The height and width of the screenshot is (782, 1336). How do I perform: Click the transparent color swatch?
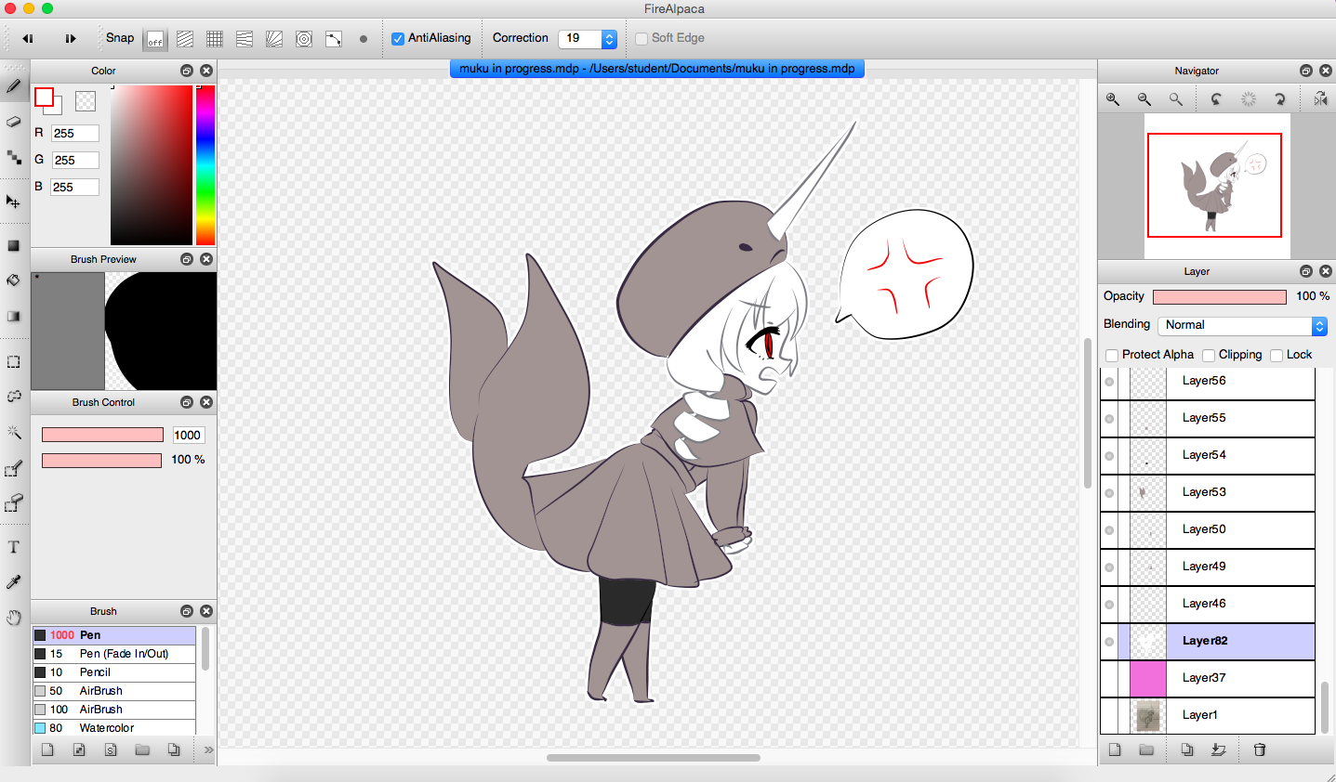[86, 101]
